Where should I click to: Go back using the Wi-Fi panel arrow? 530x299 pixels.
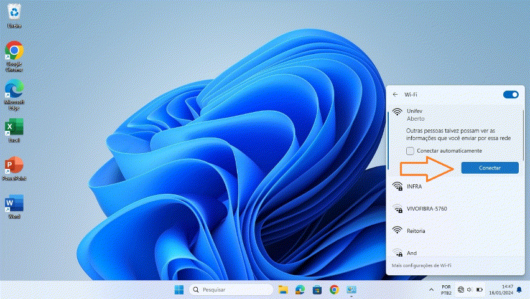coord(395,95)
